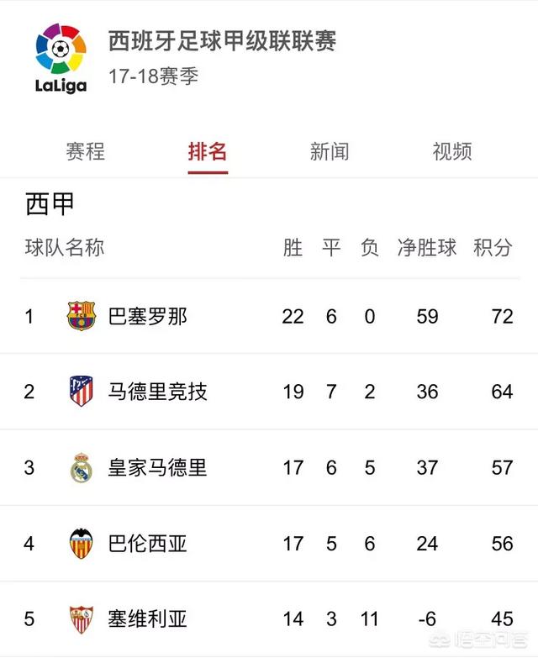The image size is (538, 658).
Task: Select the 排名 tab
Action: (x=208, y=151)
